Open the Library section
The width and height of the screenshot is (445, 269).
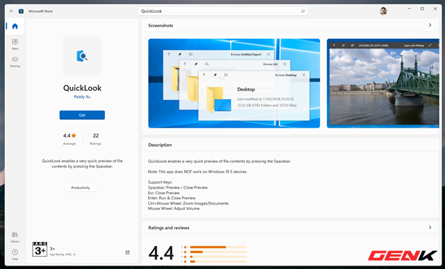pos(15,237)
